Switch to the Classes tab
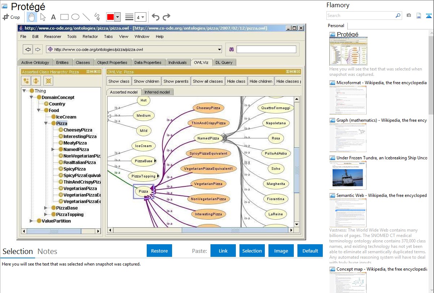The height and width of the screenshot is (293, 434). (83, 63)
